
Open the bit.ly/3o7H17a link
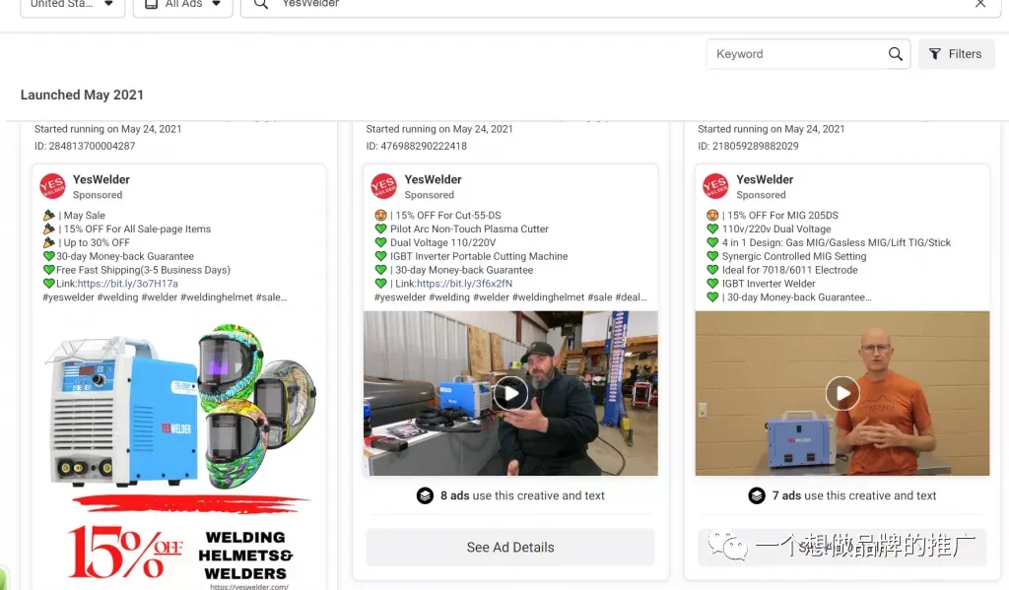tap(127, 283)
